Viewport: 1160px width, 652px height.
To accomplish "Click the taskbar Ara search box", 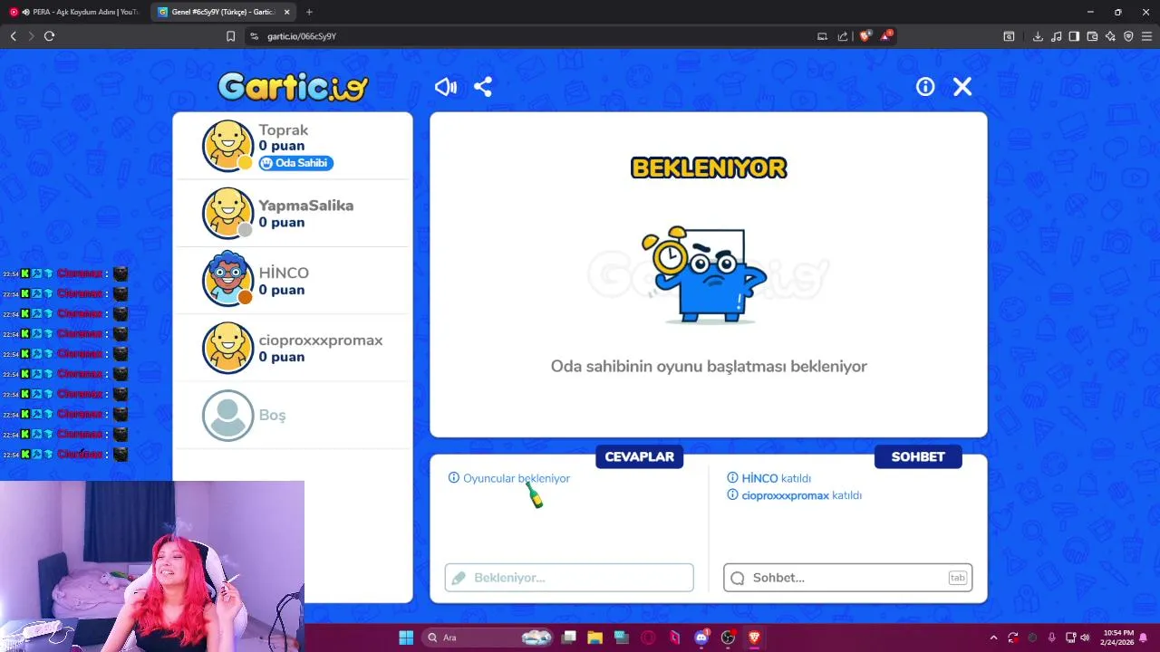I will [488, 638].
